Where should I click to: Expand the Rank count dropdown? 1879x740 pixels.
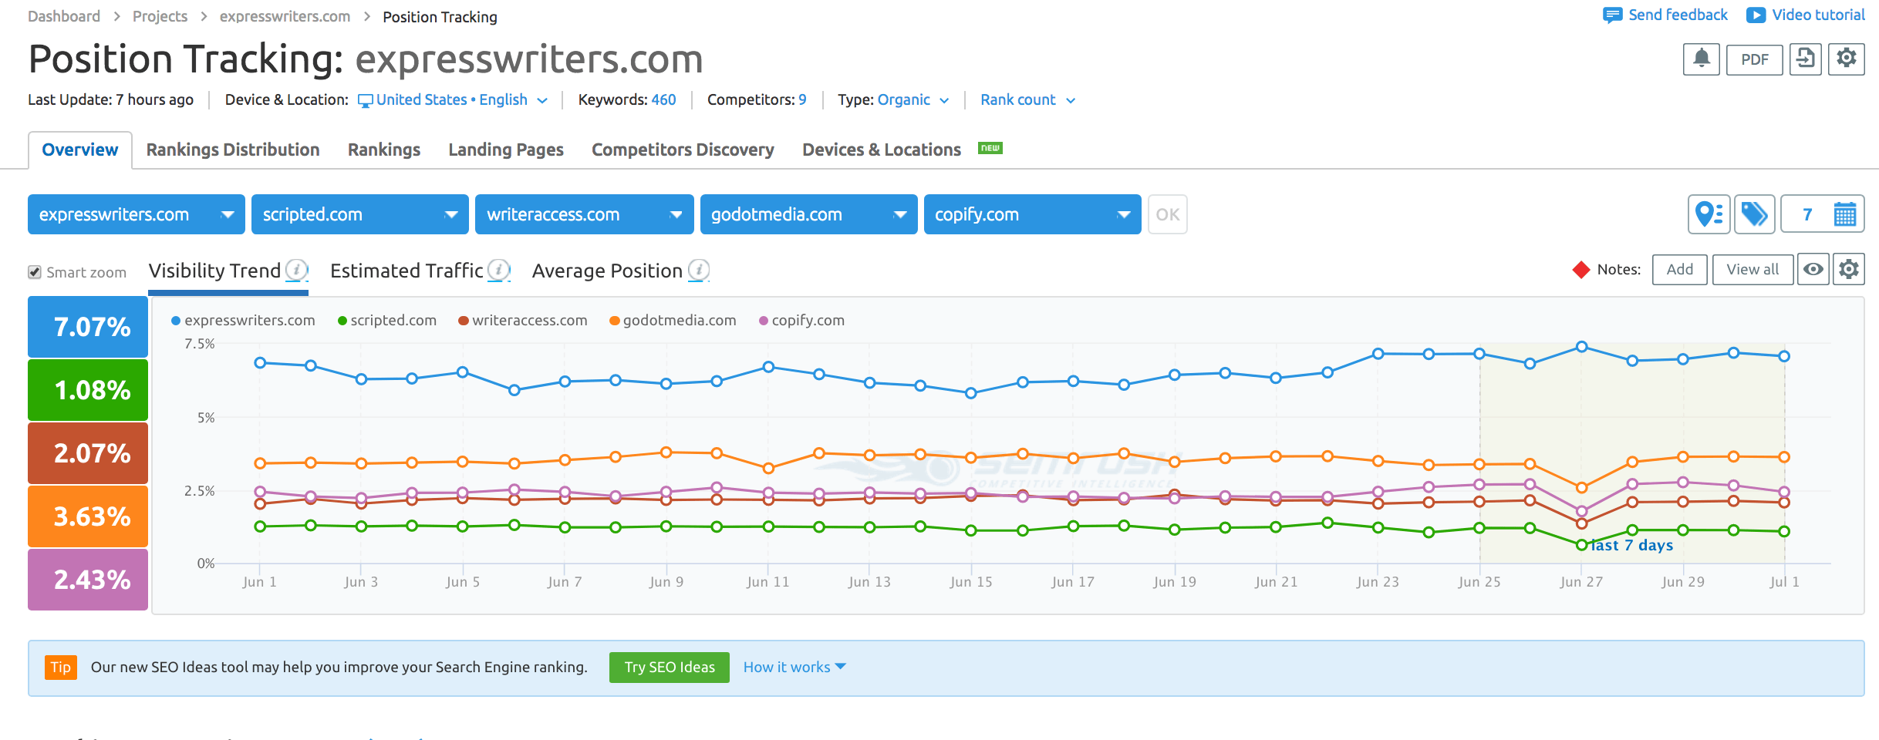click(x=1027, y=100)
